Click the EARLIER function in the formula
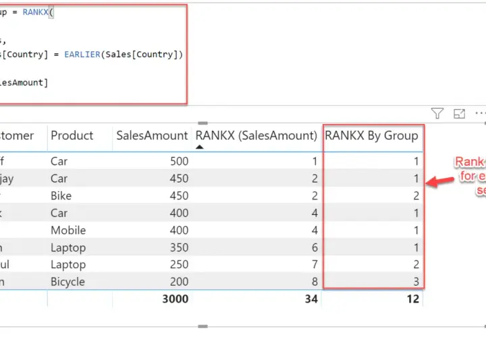 click(82, 55)
